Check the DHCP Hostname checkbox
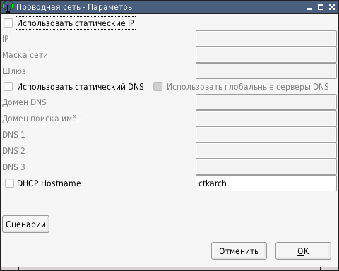339x271 pixels. [9, 183]
